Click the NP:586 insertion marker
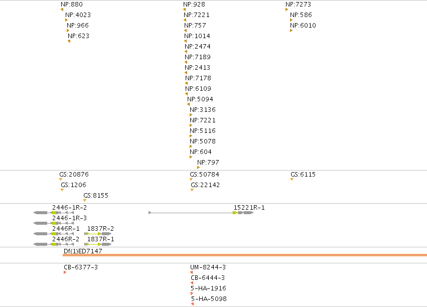The image size is (427, 307). pos(291,20)
